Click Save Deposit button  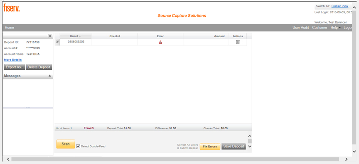(x=234, y=147)
